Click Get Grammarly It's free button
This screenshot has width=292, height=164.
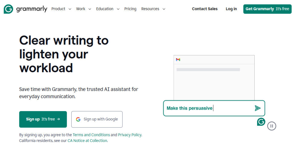[x=267, y=9]
